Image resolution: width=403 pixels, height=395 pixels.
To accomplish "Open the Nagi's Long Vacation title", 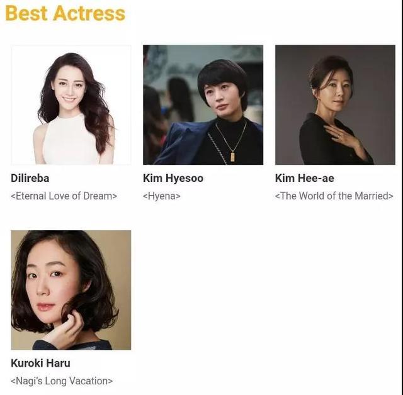I will coord(62,381).
